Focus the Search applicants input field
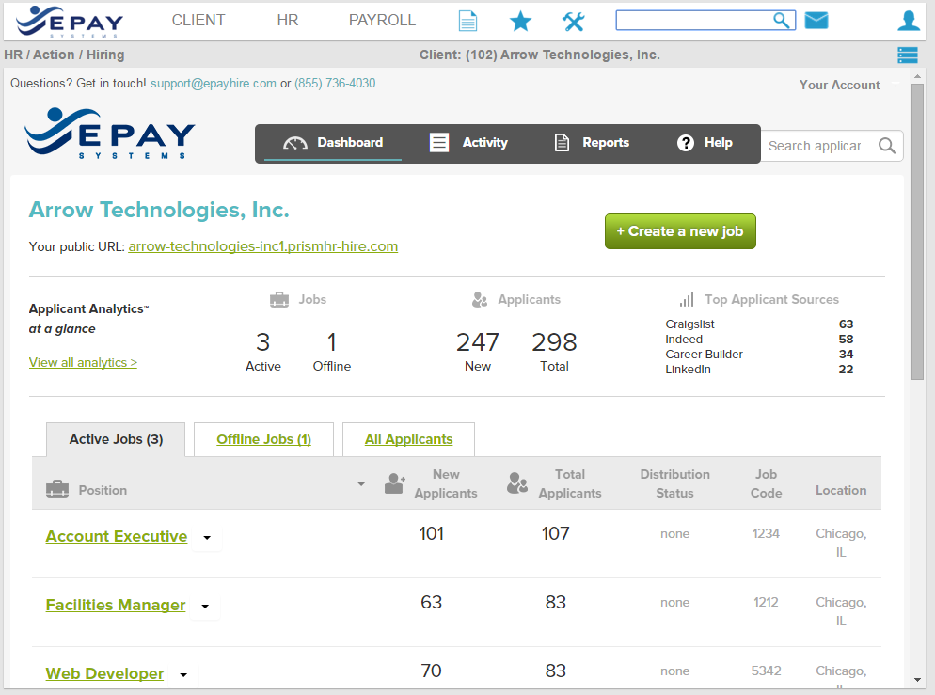Image resolution: width=935 pixels, height=695 pixels. coord(815,146)
